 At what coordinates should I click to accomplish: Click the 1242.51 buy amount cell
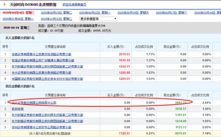124,67
